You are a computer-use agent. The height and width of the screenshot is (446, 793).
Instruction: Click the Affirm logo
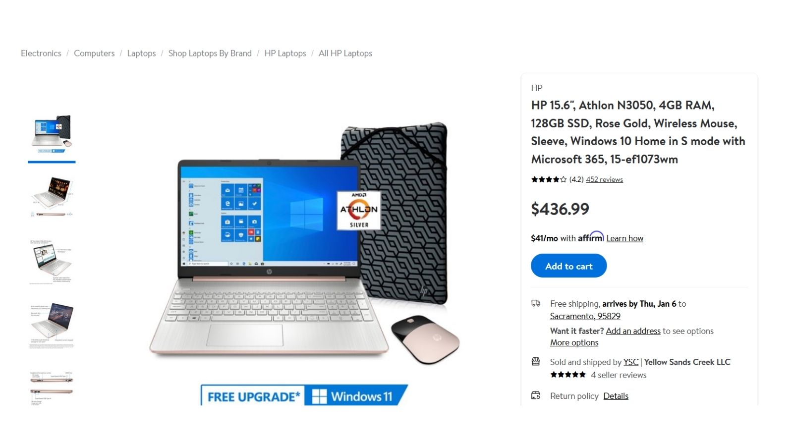(x=591, y=237)
